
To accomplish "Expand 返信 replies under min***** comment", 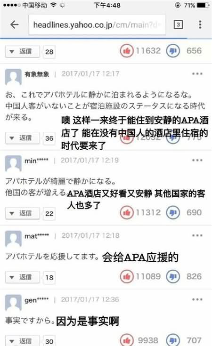I will click(22, 213).
